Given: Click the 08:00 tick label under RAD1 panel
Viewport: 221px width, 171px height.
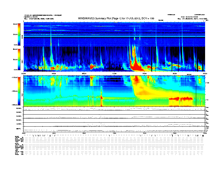Looking at the screenshot, I should 84,73.
